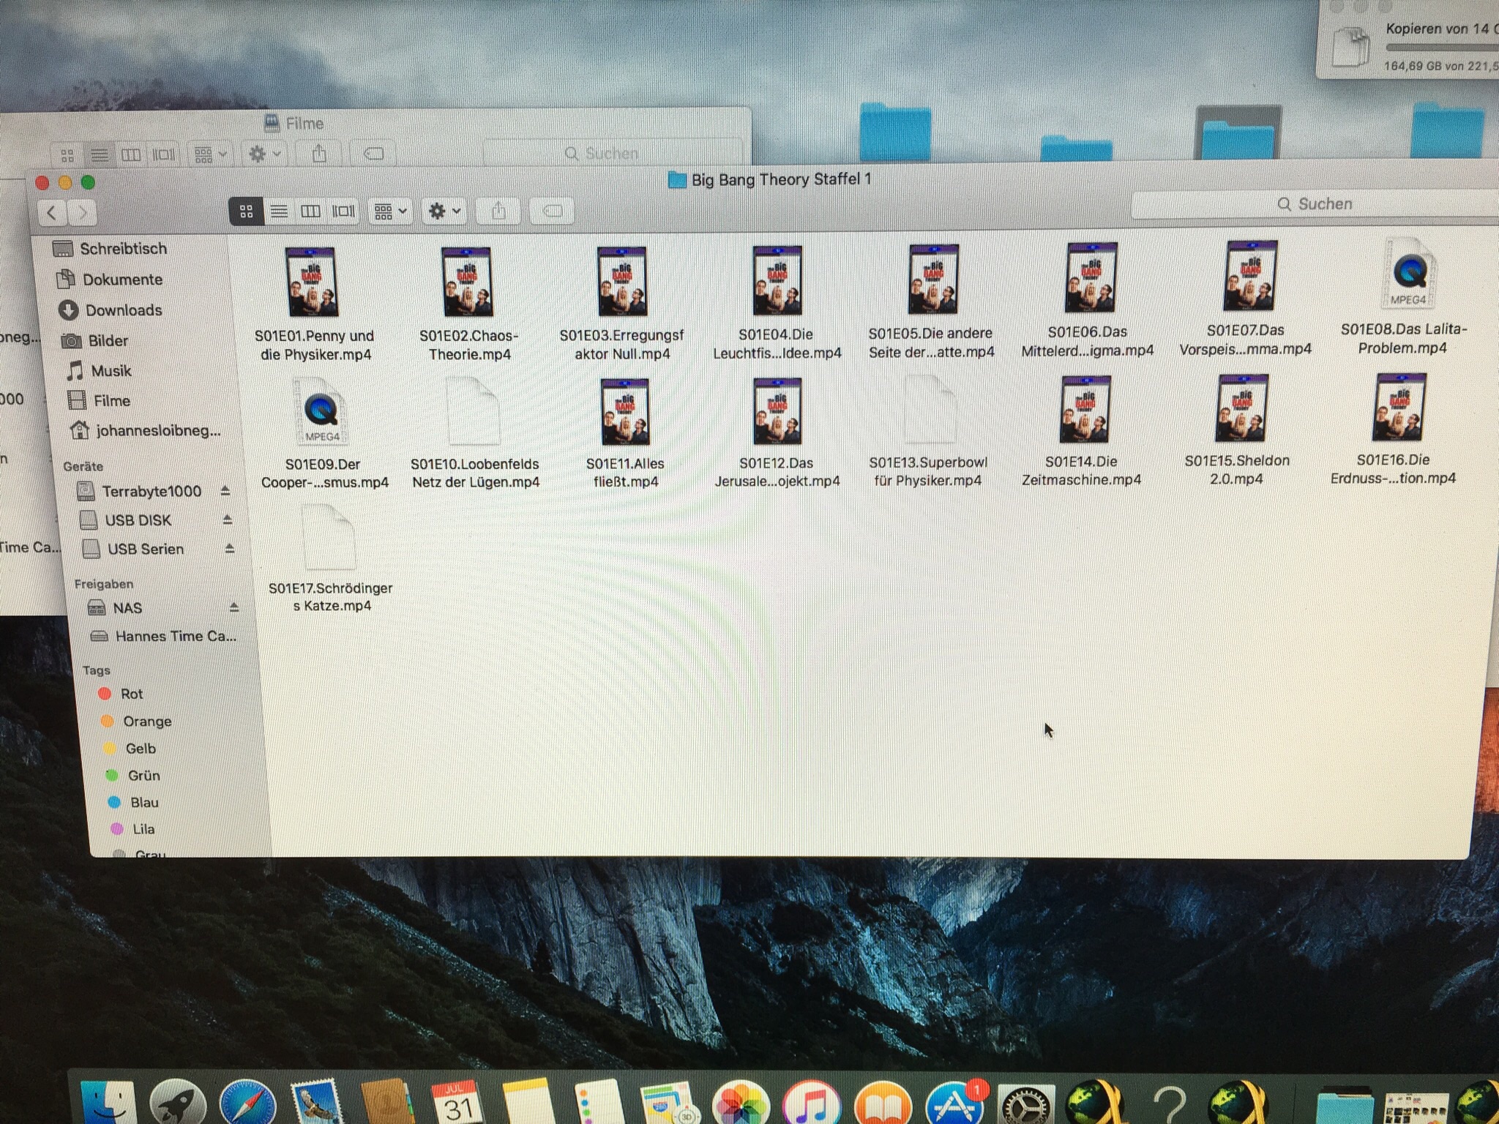The image size is (1499, 1124).
Task: Open Finder from the Dock
Action: pyautogui.click(x=108, y=1103)
